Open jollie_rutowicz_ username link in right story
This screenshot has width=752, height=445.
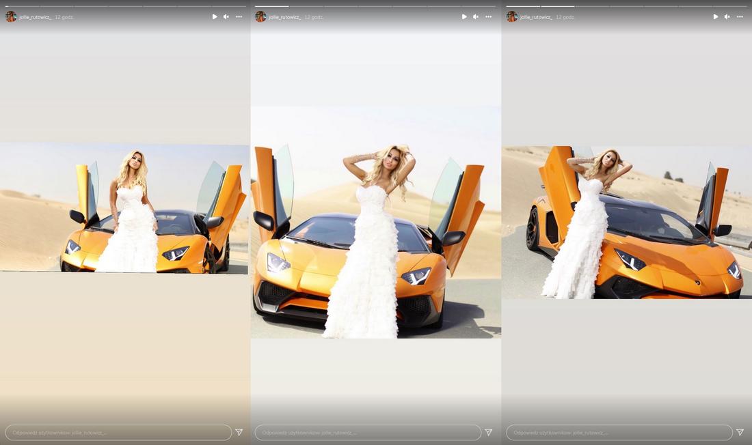(x=536, y=17)
